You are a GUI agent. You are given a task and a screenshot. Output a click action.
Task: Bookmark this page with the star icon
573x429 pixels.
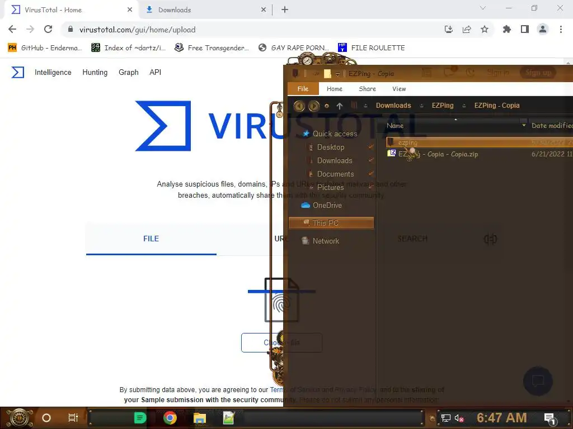[x=485, y=29]
